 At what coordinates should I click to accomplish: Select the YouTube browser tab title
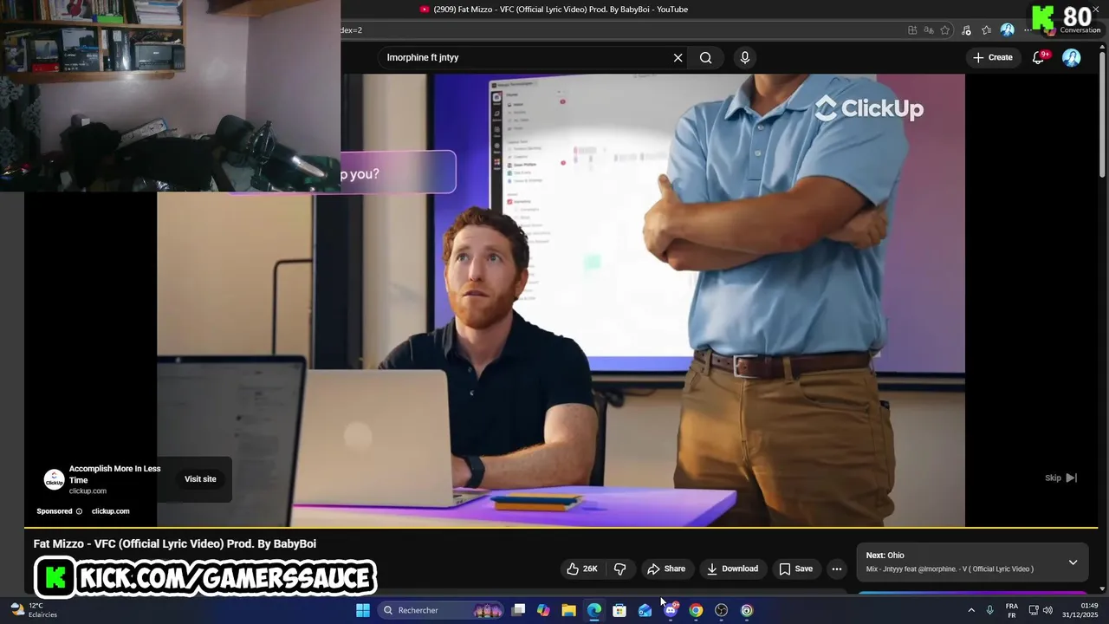pyautogui.click(x=561, y=10)
